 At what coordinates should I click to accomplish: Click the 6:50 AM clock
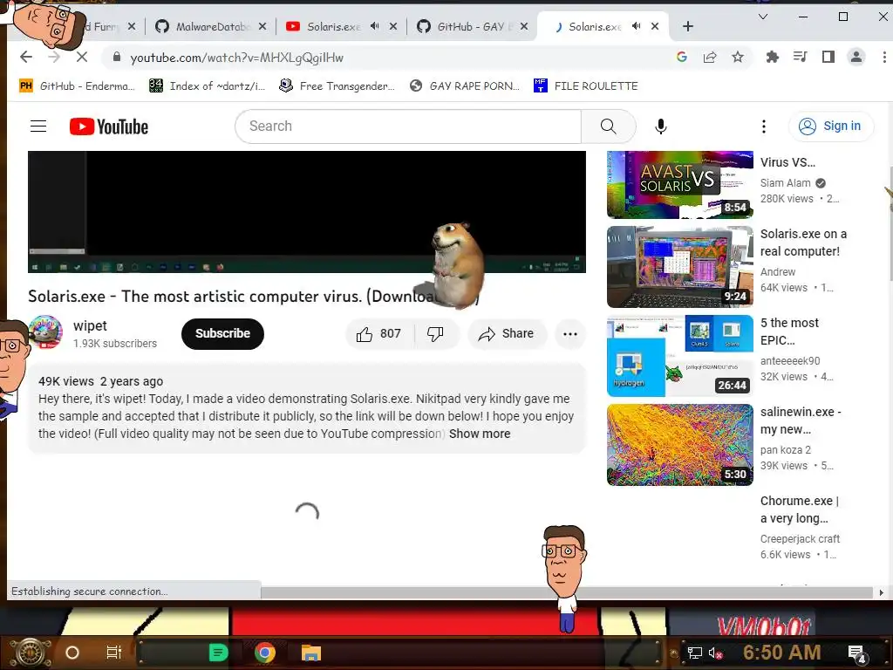[781, 653]
